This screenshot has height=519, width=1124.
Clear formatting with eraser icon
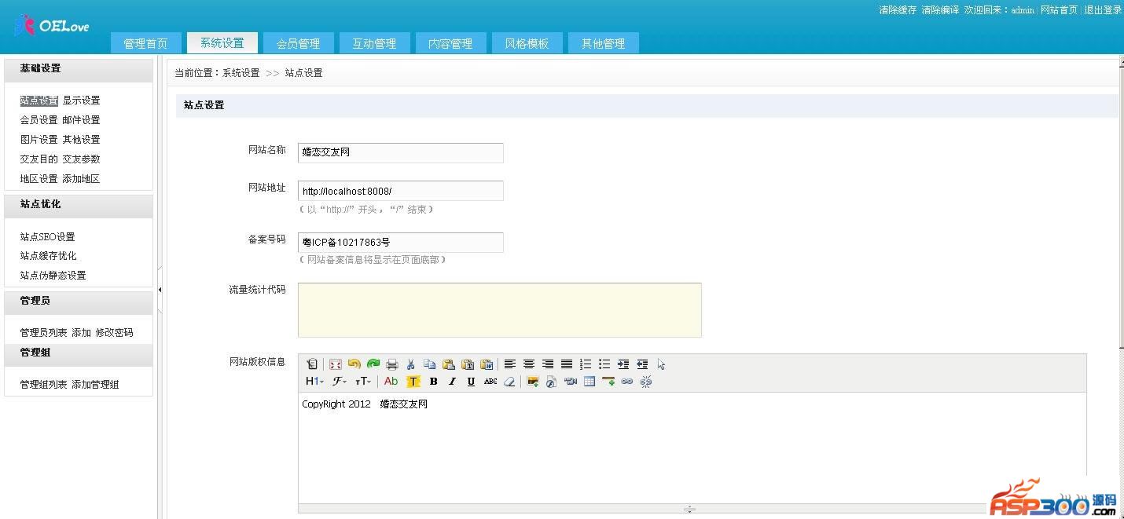[x=509, y=382]
